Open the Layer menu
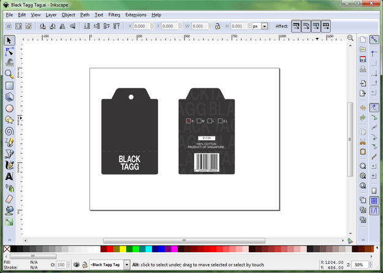The image size is (383, 273). [x=51, y=15]
